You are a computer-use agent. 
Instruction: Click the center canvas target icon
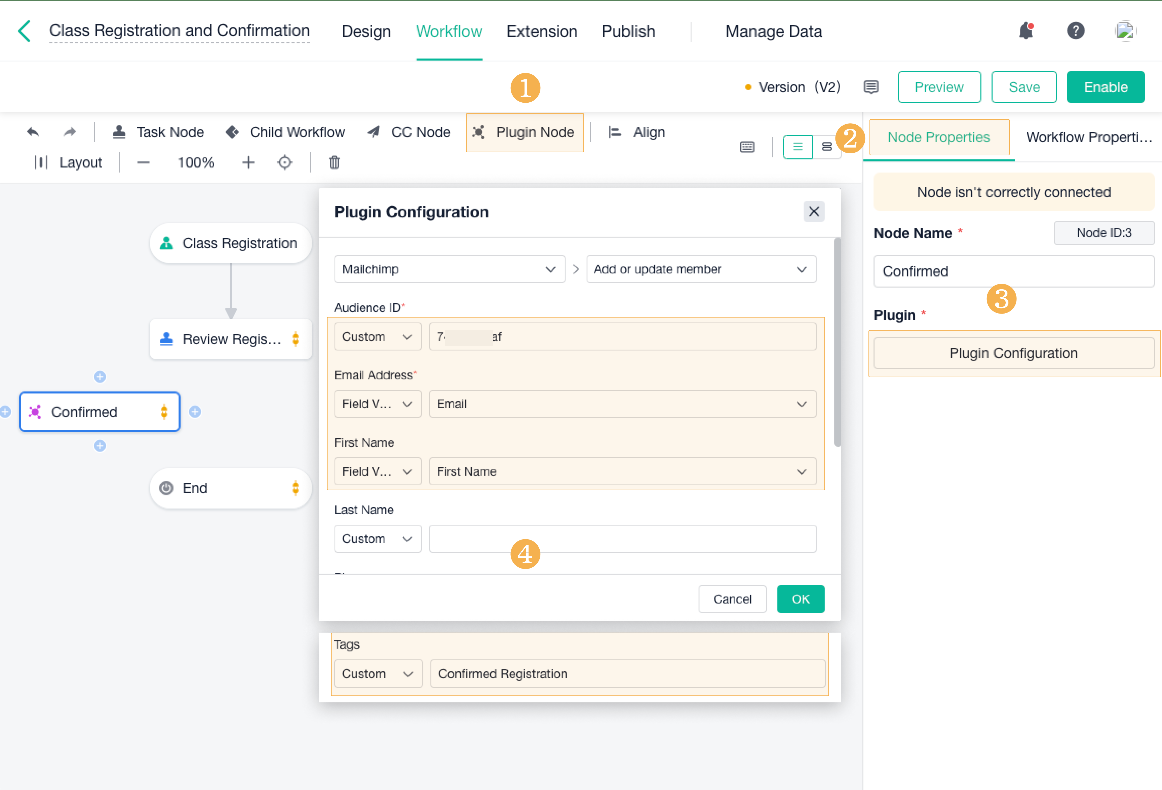tap(284, 162)
